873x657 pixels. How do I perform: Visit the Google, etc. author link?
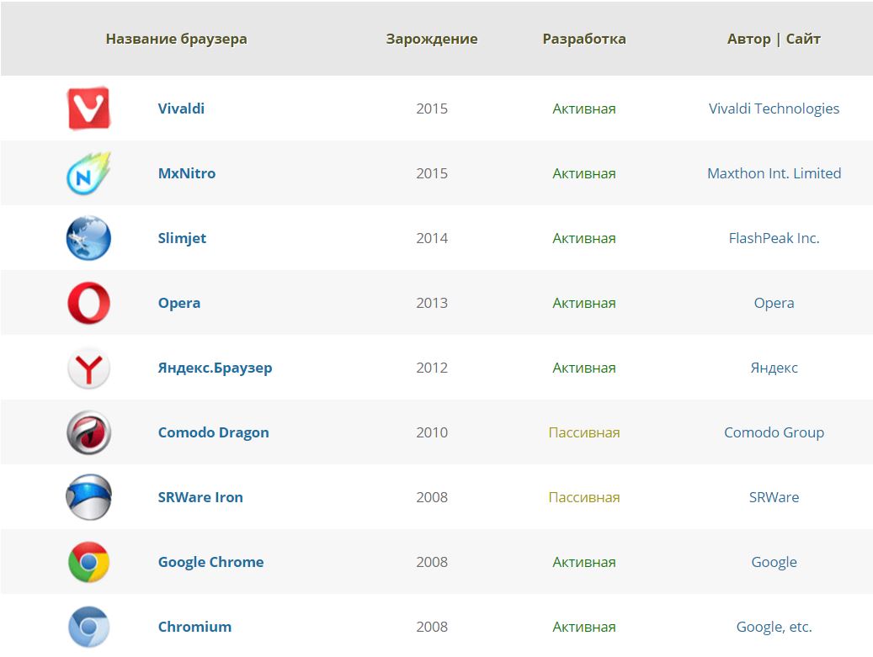[774, 628]
